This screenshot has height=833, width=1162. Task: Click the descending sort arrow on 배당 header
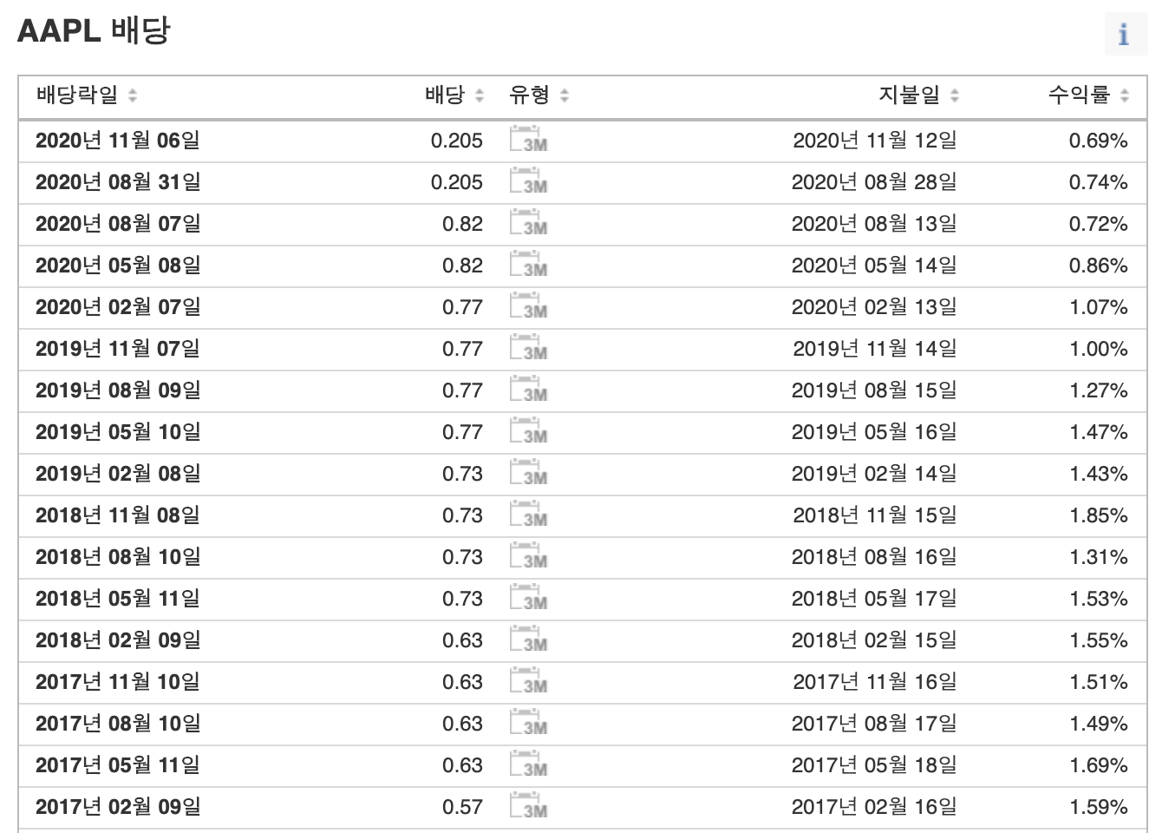coord(480,101)
